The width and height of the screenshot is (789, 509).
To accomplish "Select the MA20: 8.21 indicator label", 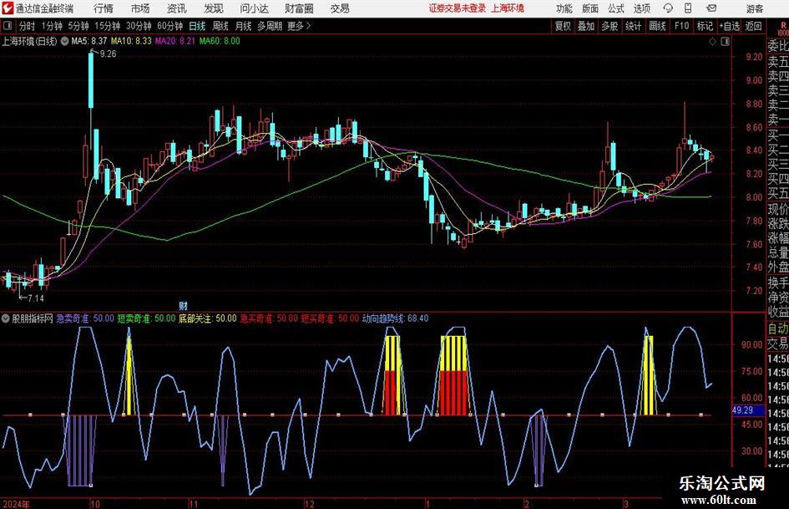I will point(175,41).
